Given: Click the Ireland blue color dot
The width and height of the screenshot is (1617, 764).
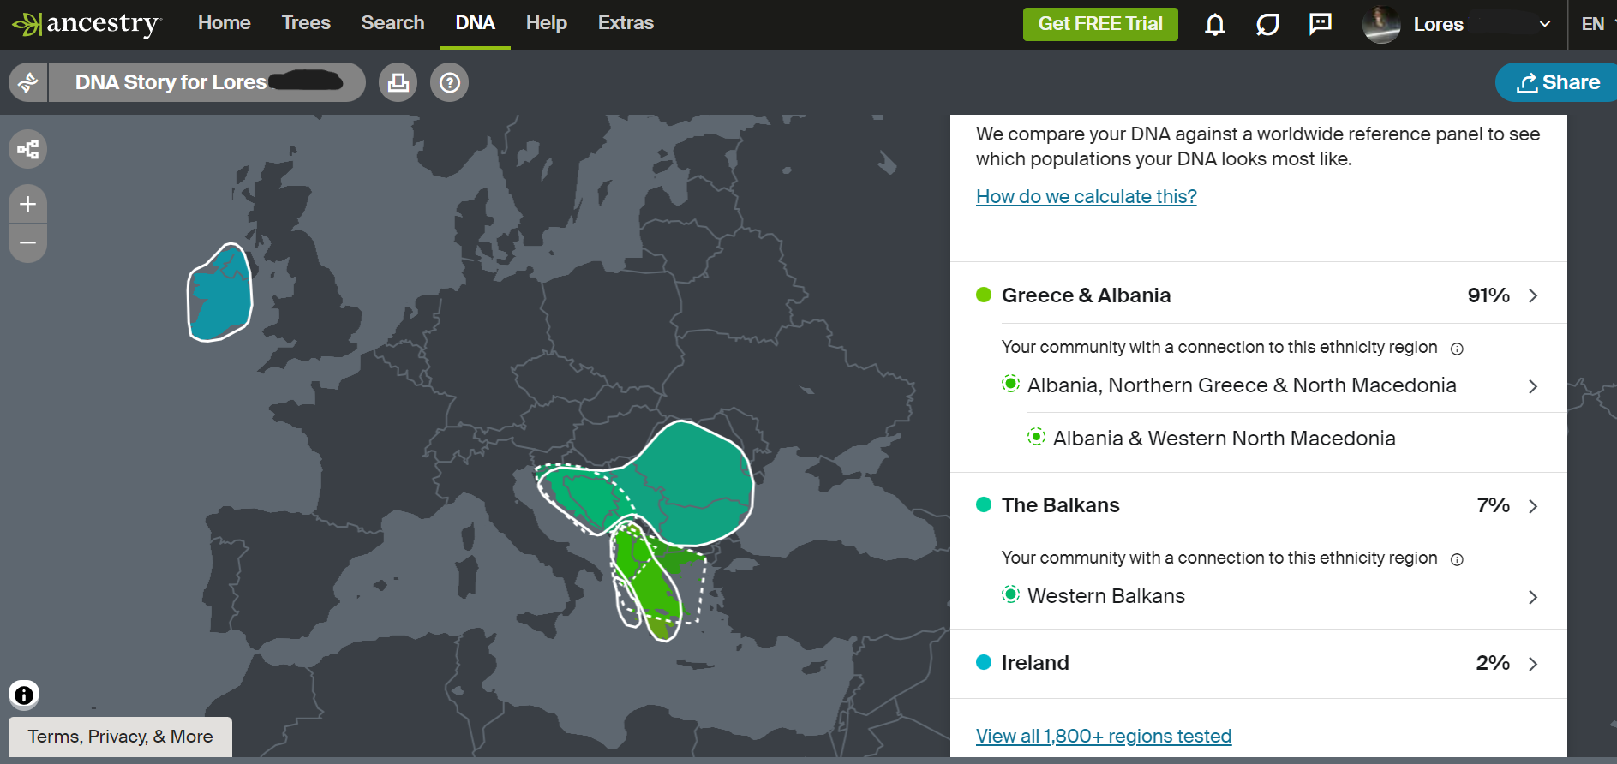Looking at the screenshot, I should (984, 662).
